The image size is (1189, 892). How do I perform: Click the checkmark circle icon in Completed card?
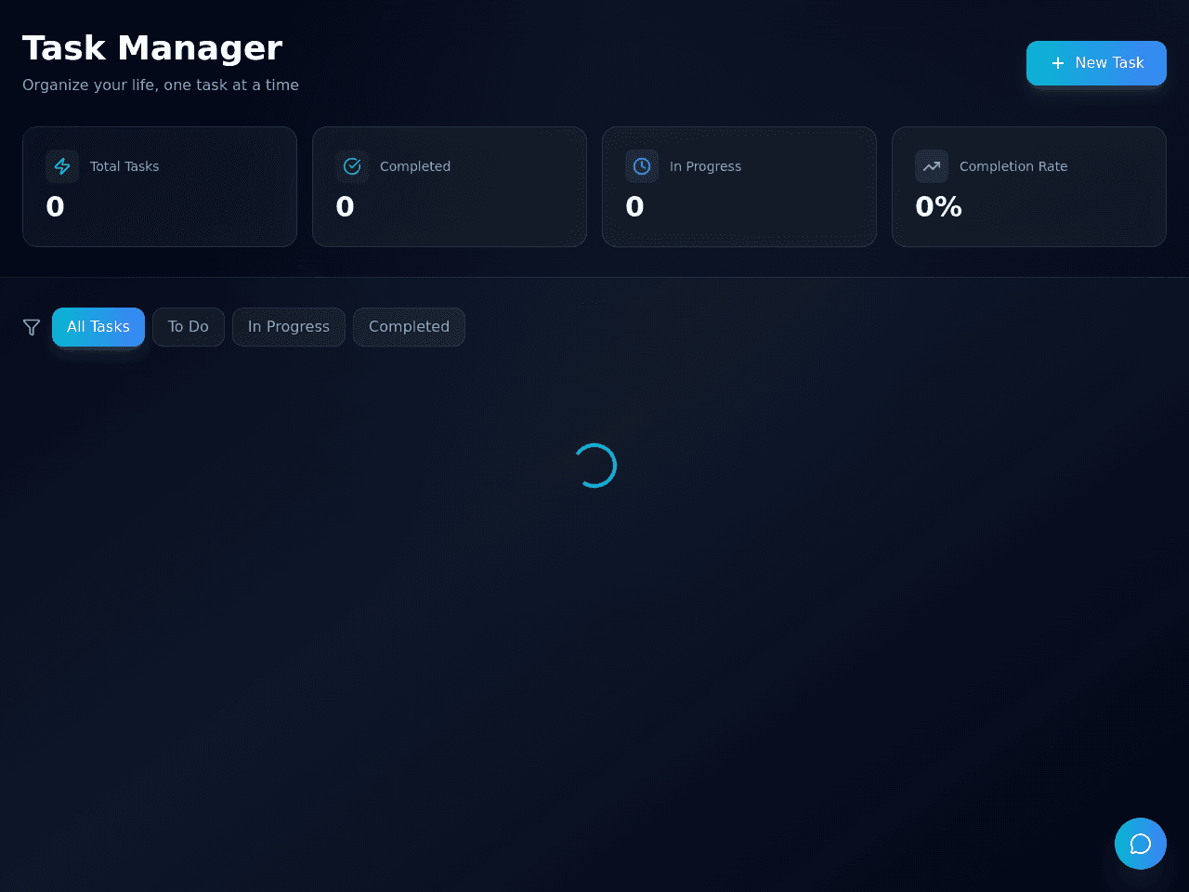(352, 166)
